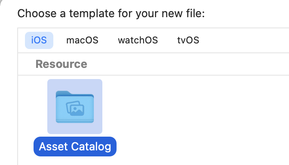Switch to the macOS platform tab
Viewport: 289px width, 165px height.
[x=82, y=40]
